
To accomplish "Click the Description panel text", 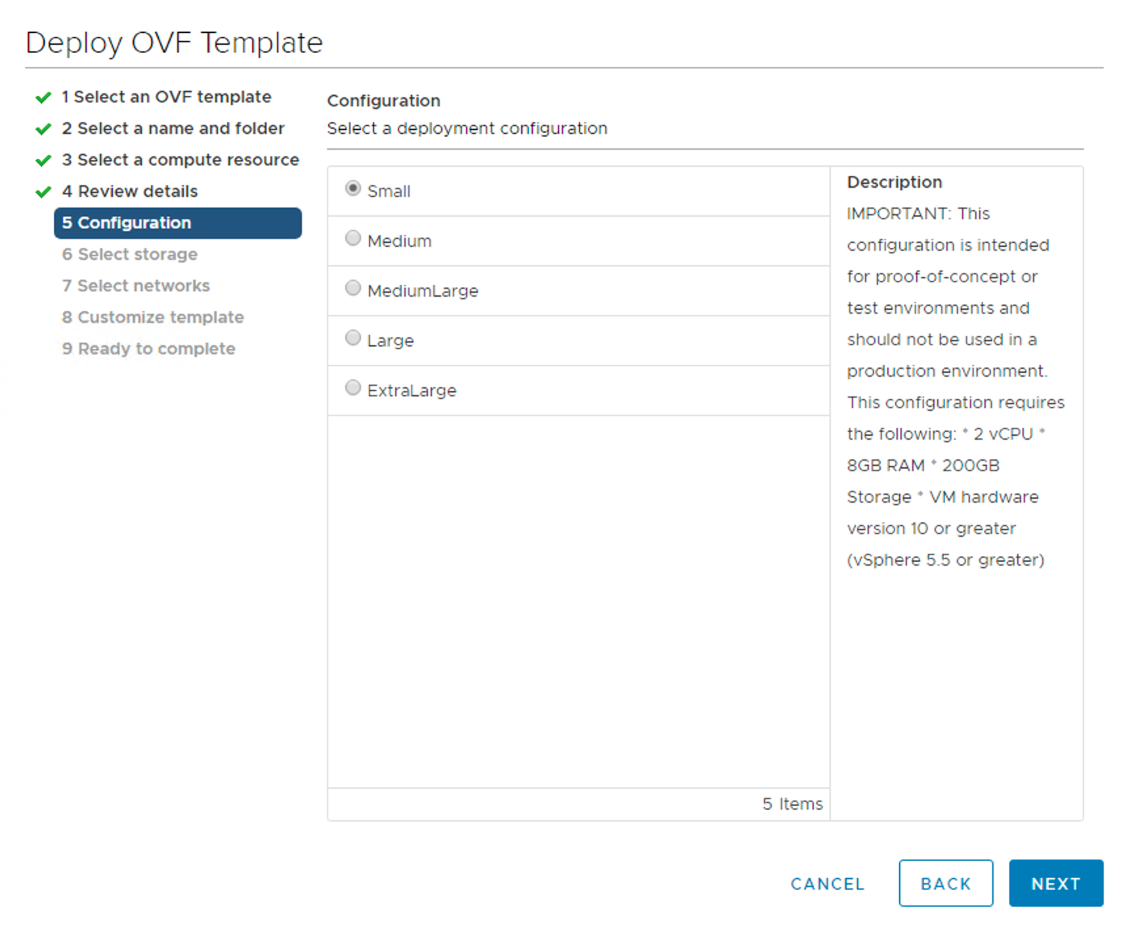I will tap(955, 387).
